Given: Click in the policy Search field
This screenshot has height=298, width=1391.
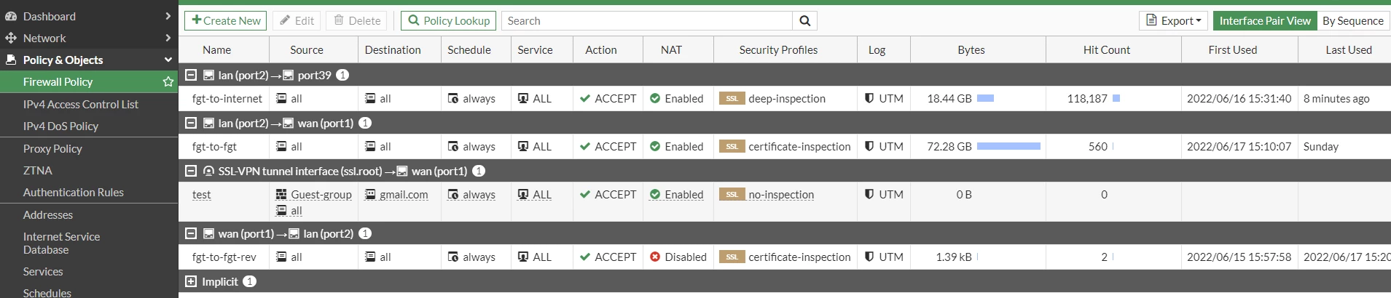Looking at the screenshot, I should [x=647, y=20].
